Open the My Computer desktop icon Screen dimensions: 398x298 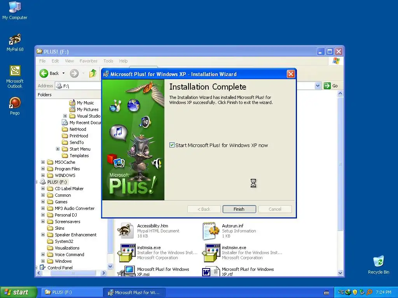pos(15,7)
